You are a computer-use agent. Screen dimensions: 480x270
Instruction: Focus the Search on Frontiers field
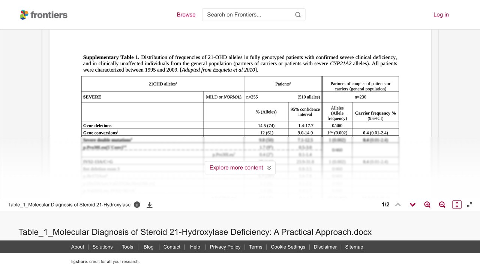[x=253, y=15]
